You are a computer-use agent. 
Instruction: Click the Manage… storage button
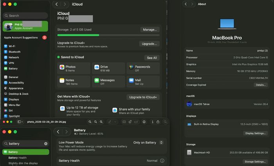[x=150, y=30]
